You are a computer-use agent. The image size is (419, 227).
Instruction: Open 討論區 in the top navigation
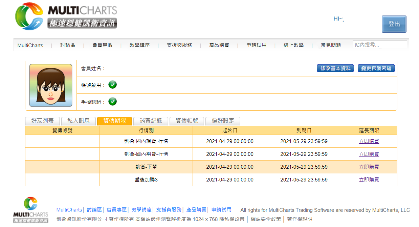tap(68, 45)
